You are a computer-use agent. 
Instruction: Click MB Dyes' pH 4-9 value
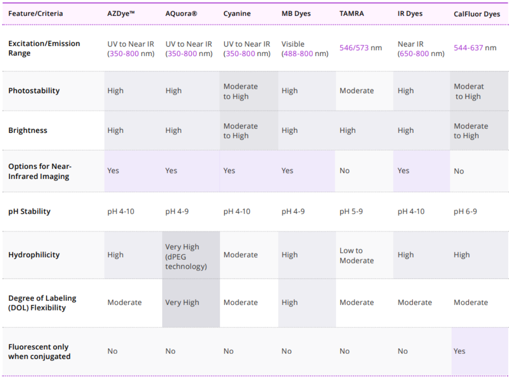click(x=293, y=211)
